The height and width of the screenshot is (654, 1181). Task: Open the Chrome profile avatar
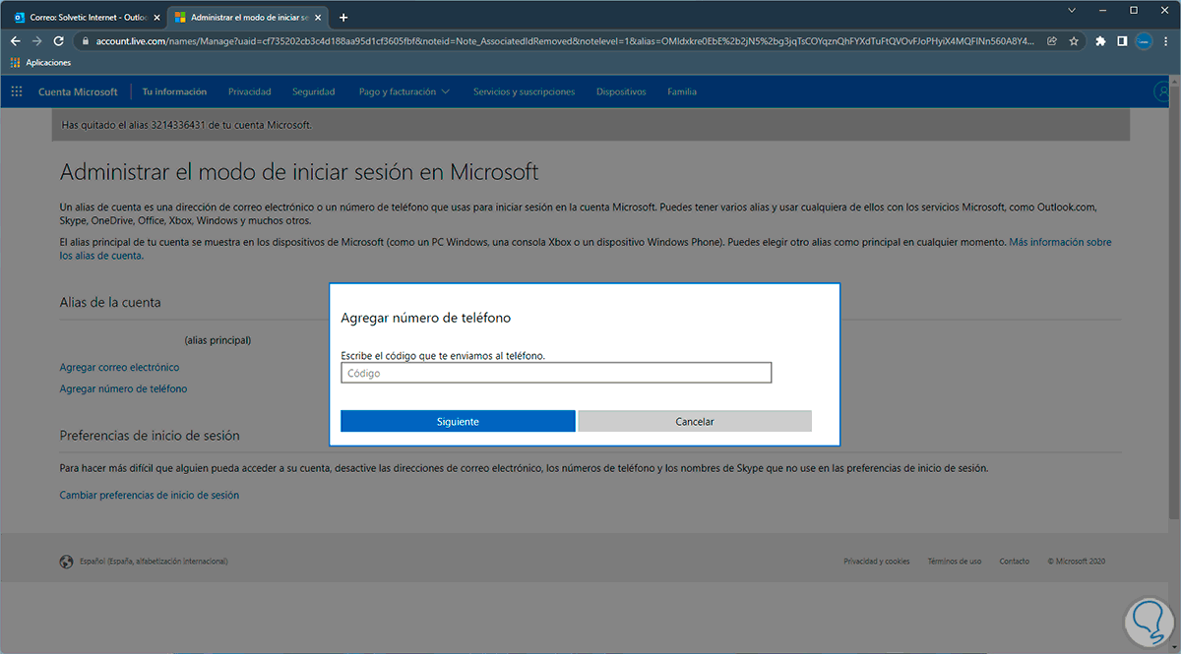(x=1143, y=41)
